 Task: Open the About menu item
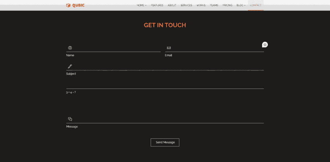point(172,5)
